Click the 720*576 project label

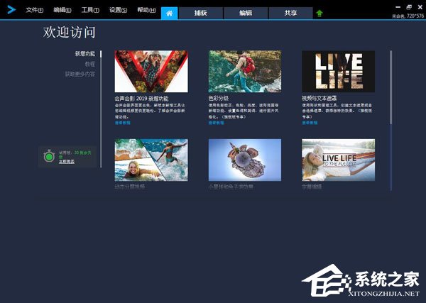pyautogui.click(x=408, y=16)
